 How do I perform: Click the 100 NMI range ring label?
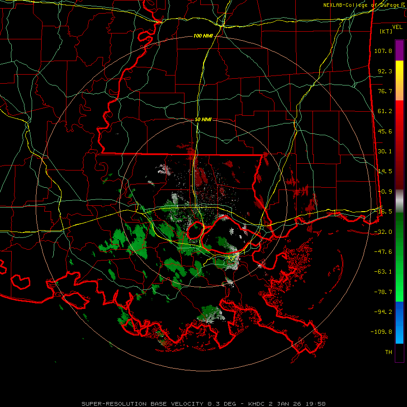[x=203, y=36]
